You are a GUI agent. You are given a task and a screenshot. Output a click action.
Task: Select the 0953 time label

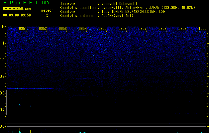pyautogui.click(x=63, y=29)
